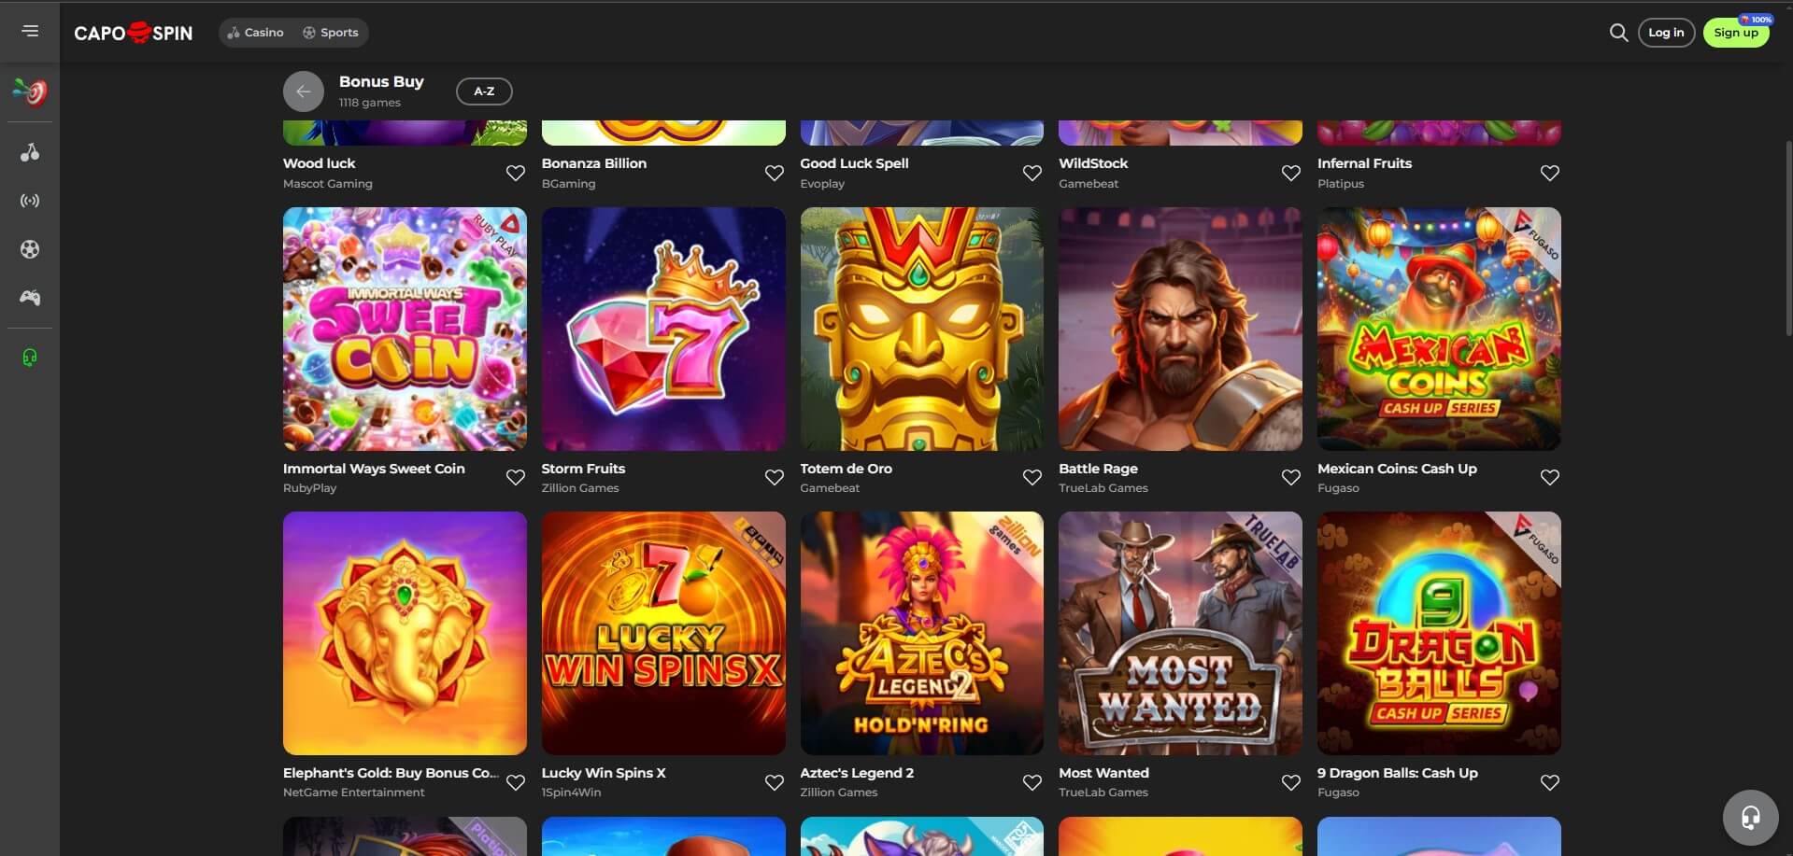Click the page vertical scrollbar
1793x856 pixels.
[x=1788, y=238]
